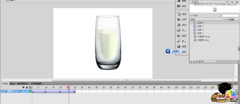240x104 pixels.
Task: Select library item 元件 4
Action: click(x=215, y=23)
